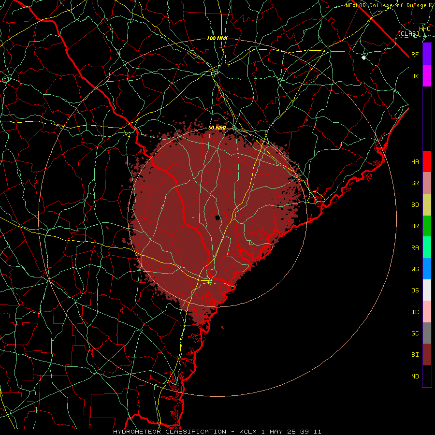Select the BD yellow legend swatch

[x=427, y=205]
